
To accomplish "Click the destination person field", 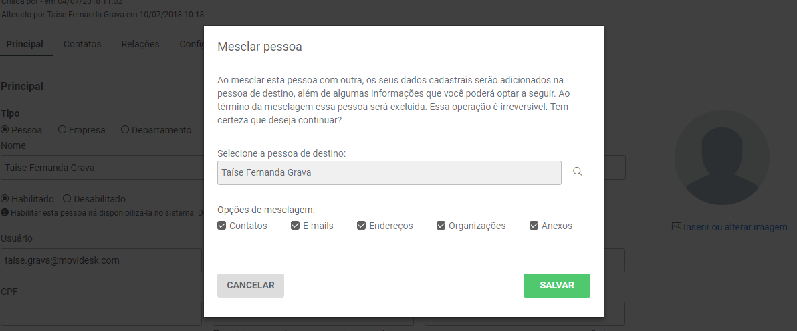I will click(389, 173).
